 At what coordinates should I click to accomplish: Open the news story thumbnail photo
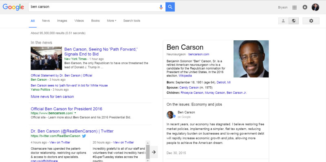[x=46, y=58]
